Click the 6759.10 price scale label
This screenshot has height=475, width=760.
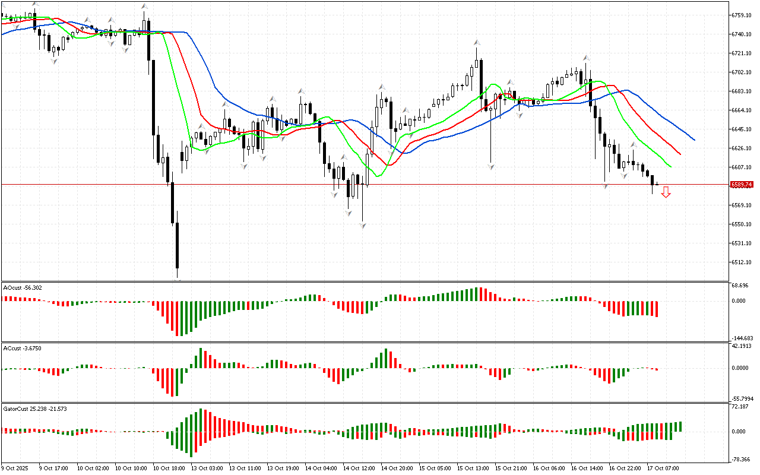coord(743,15)
